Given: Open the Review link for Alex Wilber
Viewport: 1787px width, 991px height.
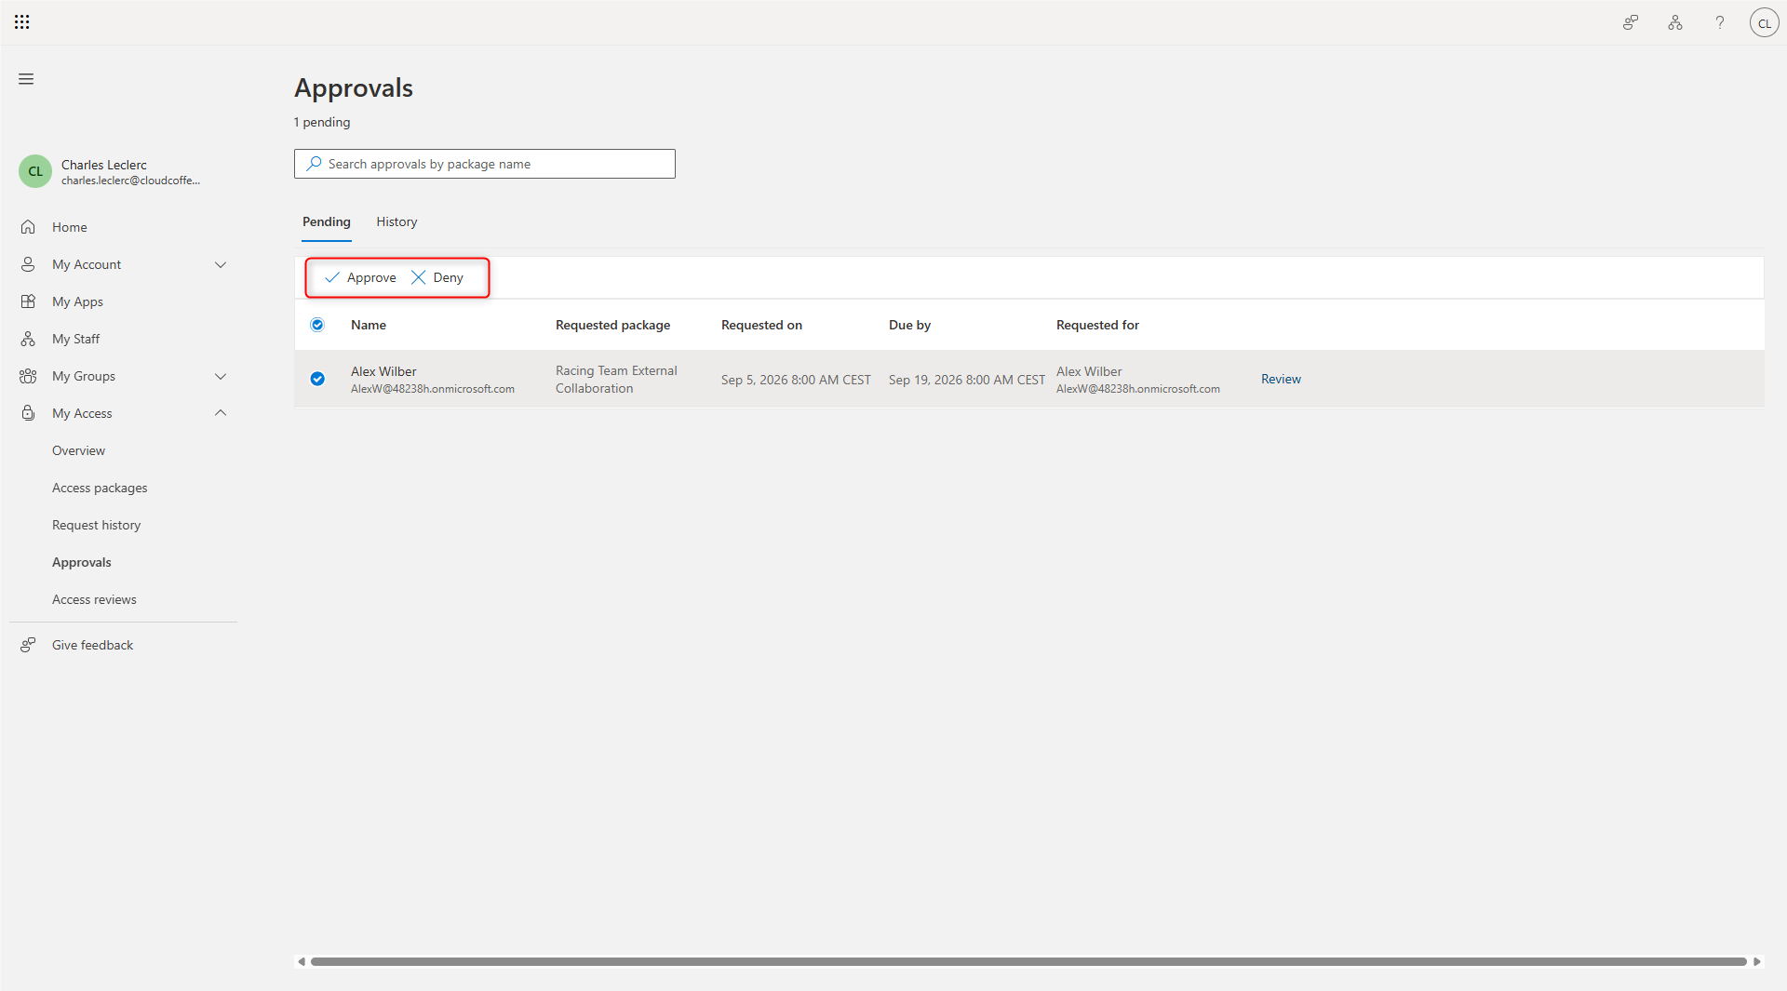Looking at the screenshot, I should [x=1281, y=379].
